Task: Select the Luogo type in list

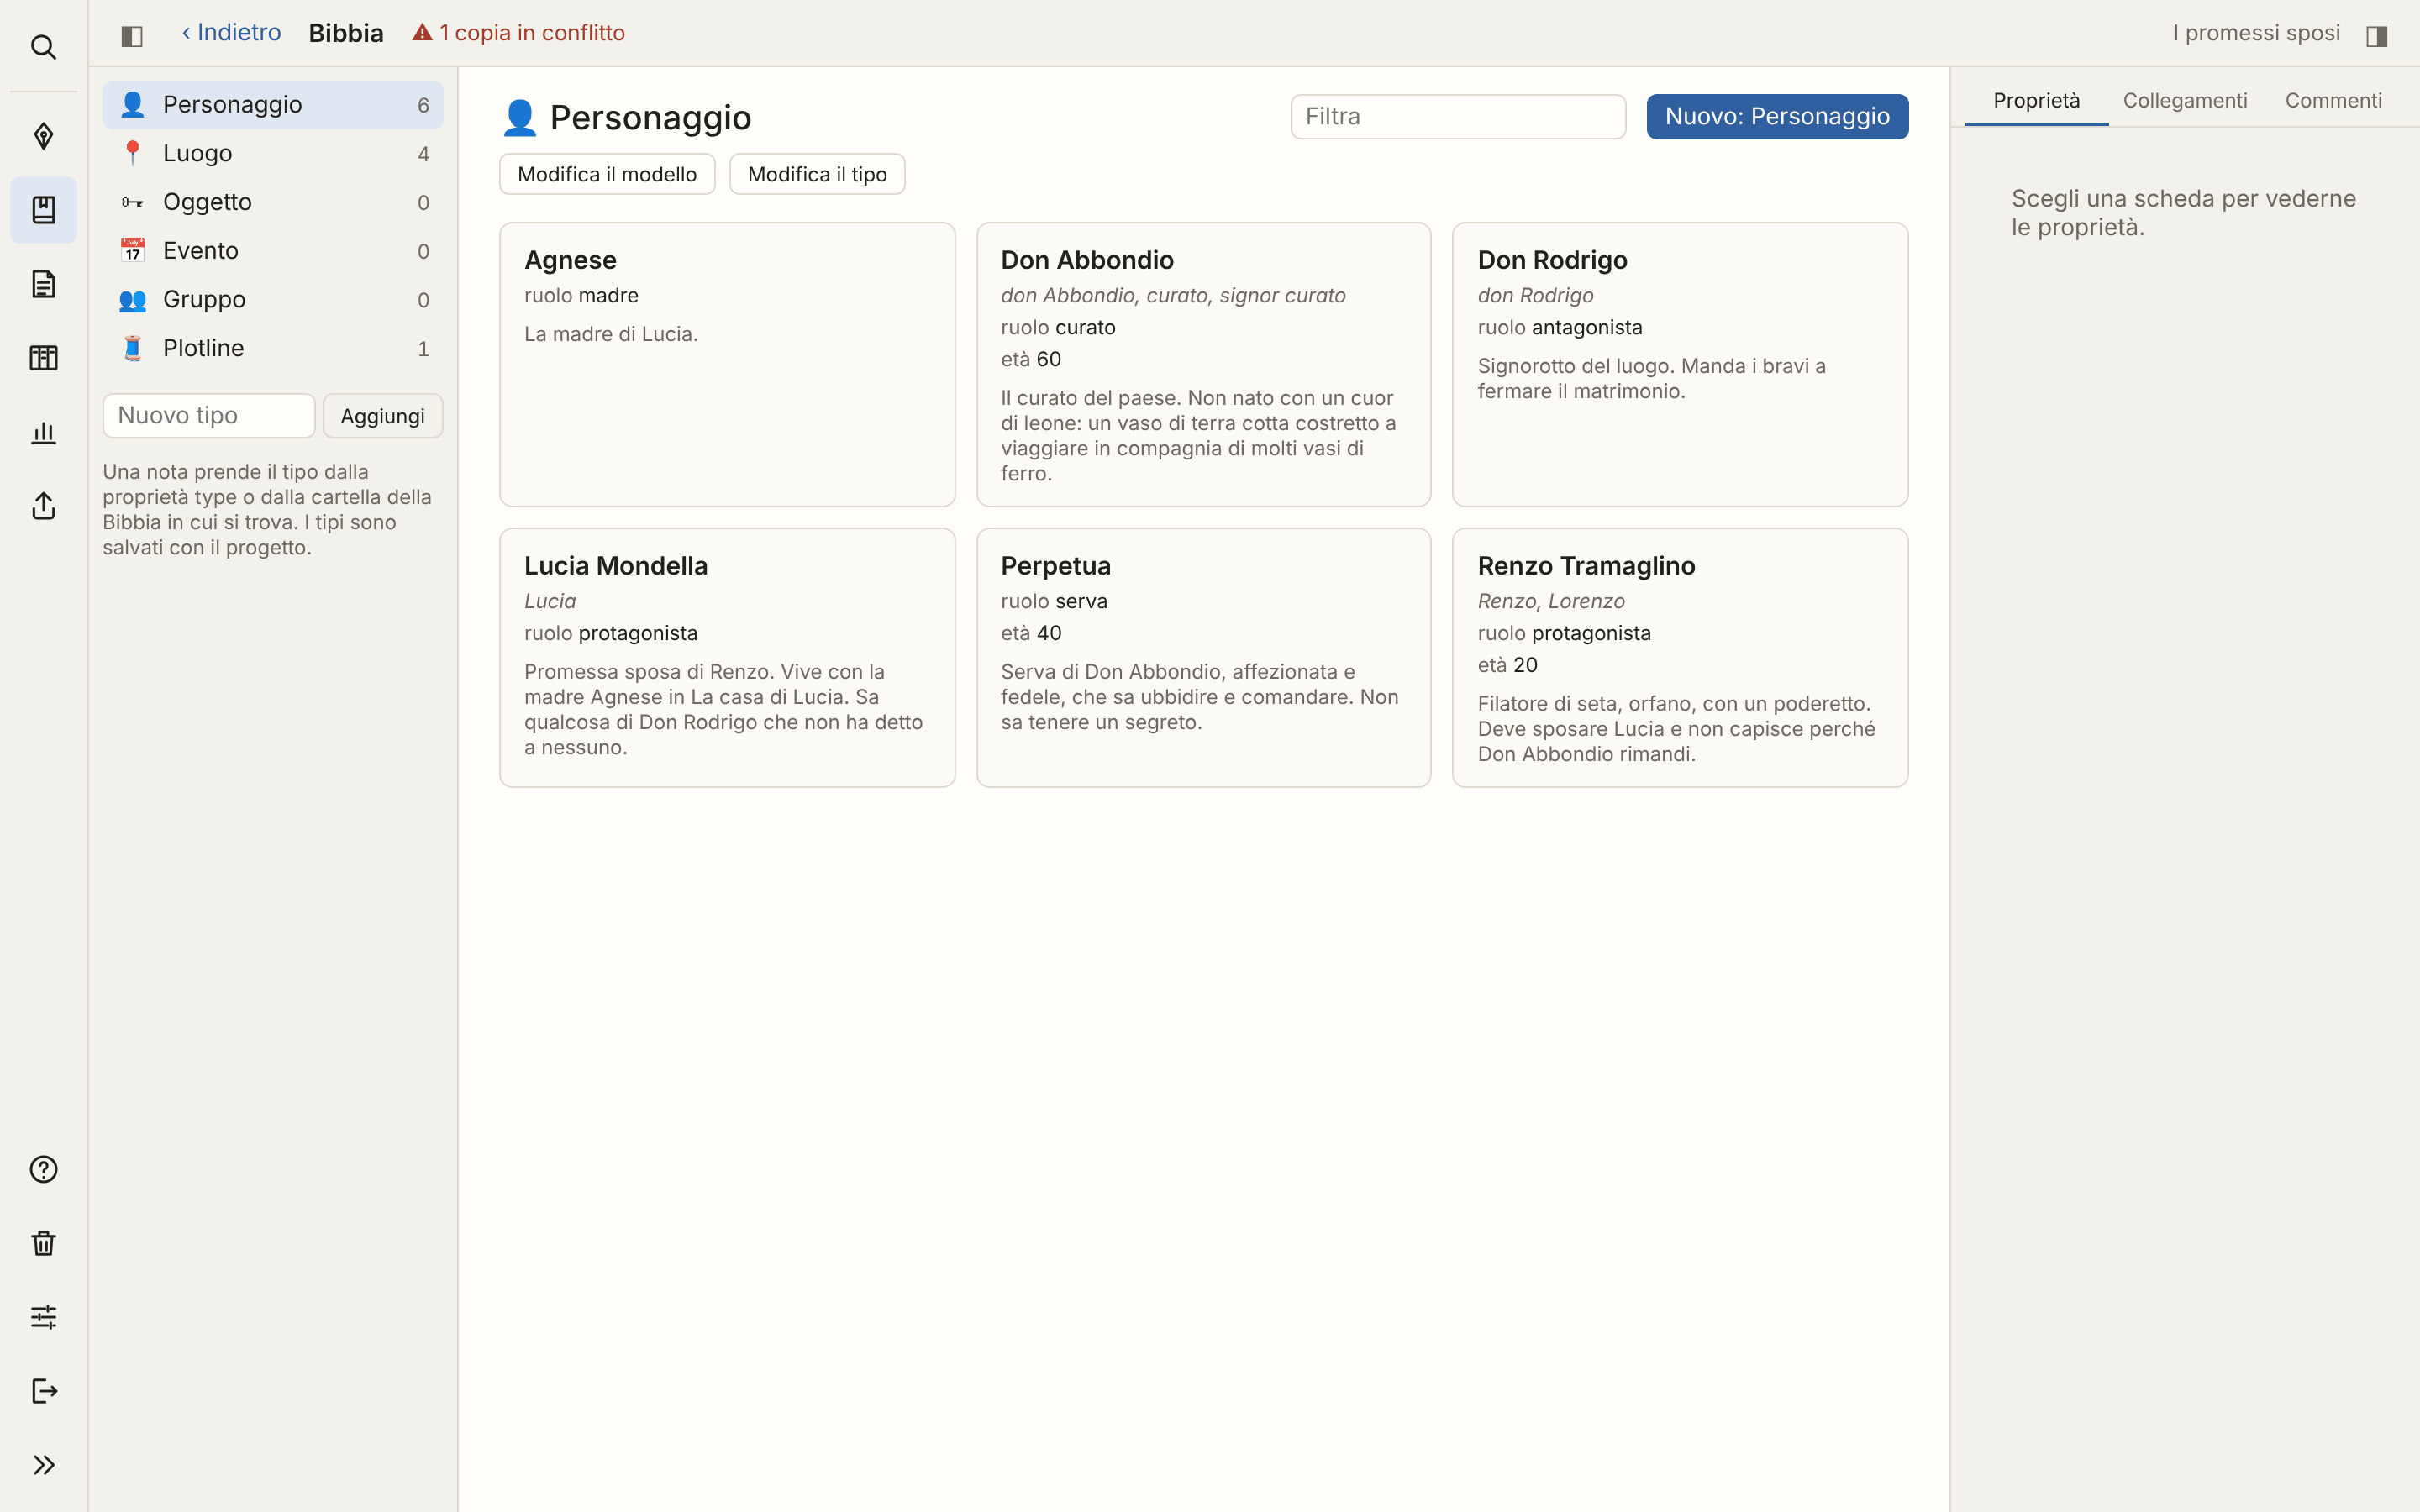Action: tap(273, 153)
